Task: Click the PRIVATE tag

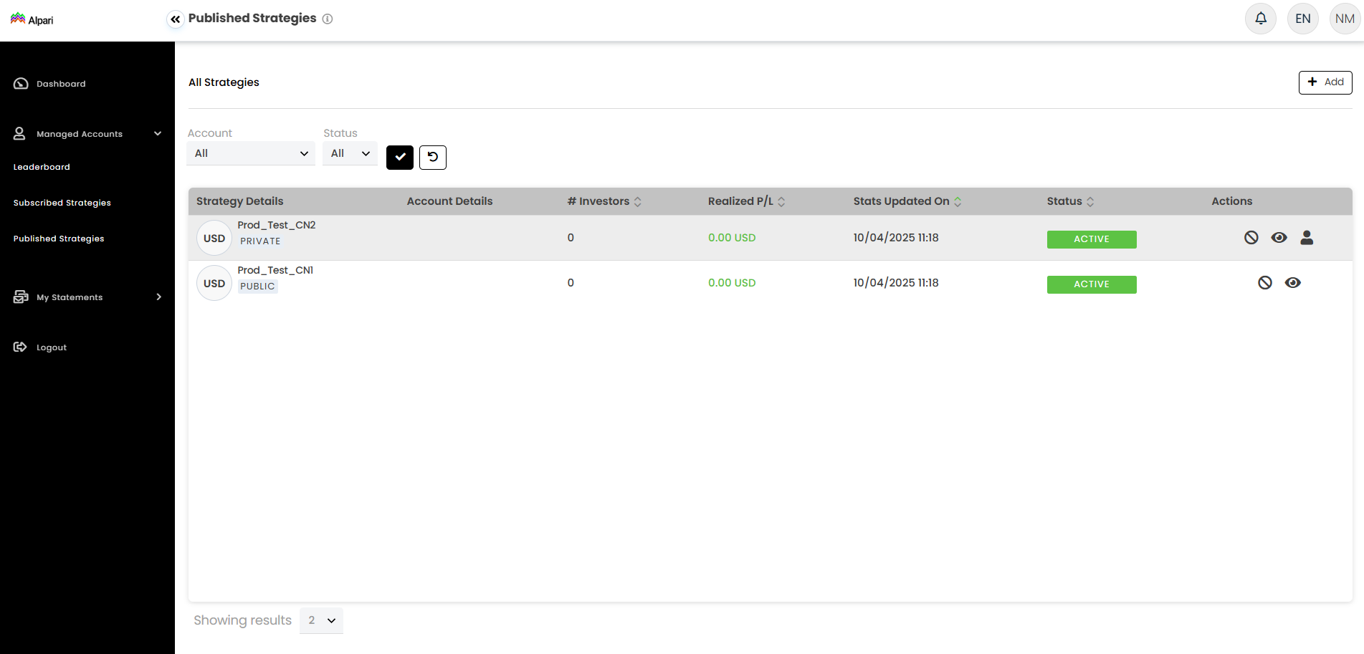Action: coord(260,241)
